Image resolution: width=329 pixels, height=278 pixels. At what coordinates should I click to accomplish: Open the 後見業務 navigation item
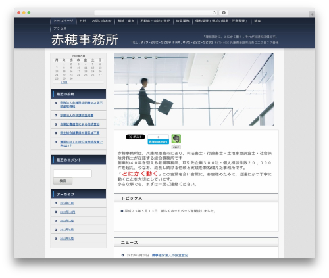182,21
